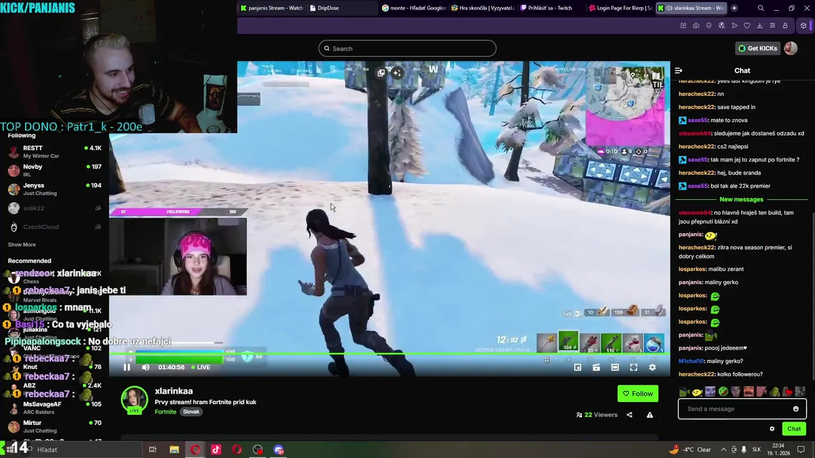This screenshot has width=815, height=458.
Task: Open File Explorer from the taskbar
Action: click(174, 450)
